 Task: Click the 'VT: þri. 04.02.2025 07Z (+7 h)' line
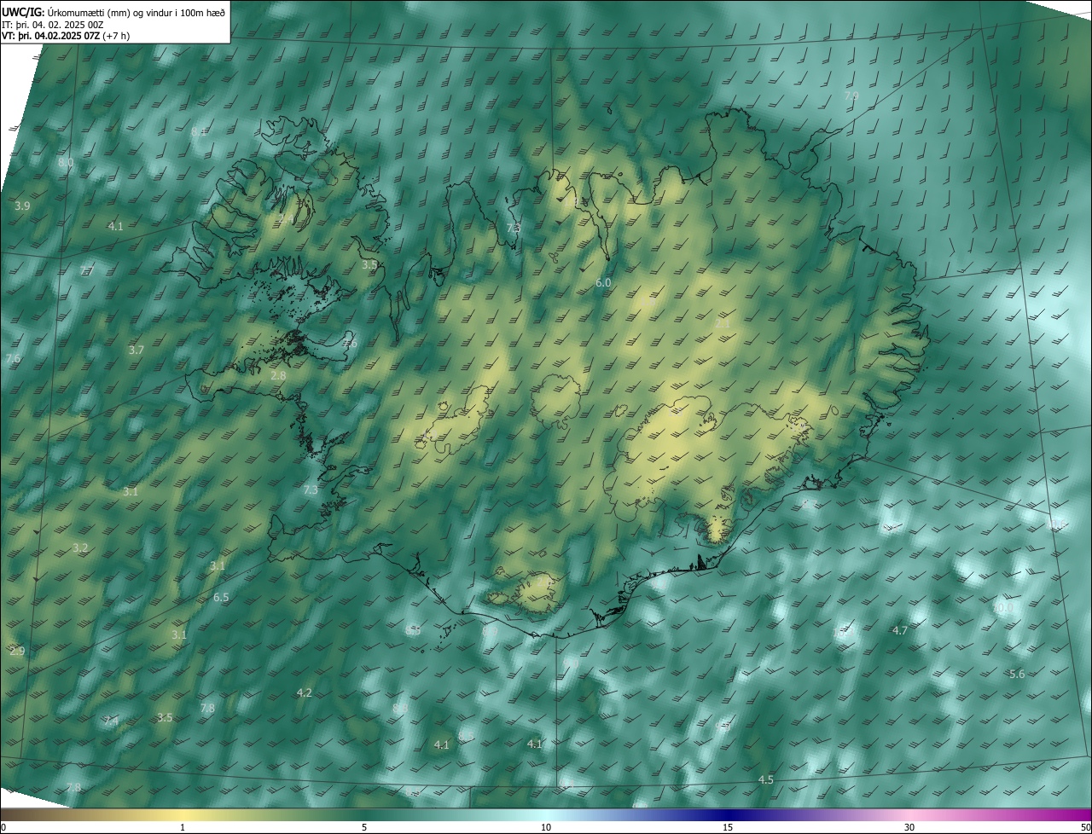(x=66, y=37)
